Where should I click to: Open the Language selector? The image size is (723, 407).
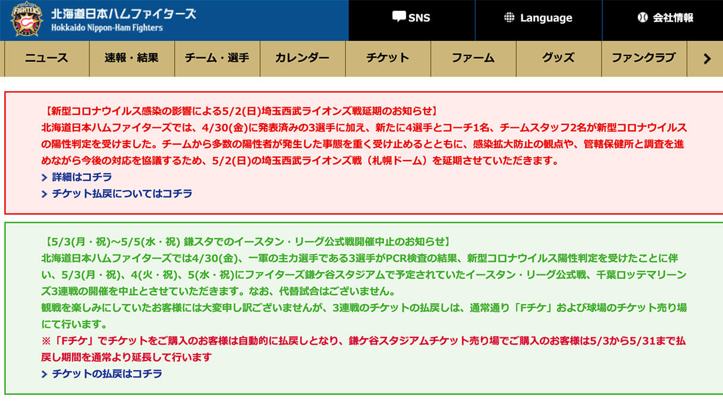tap(539, 17)
